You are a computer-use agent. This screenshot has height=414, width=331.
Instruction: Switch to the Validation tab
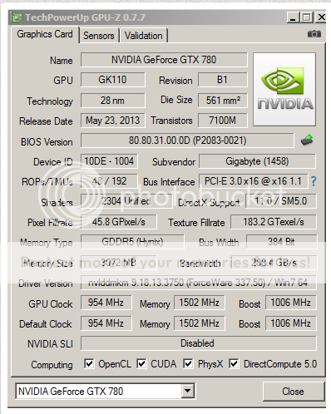144,36
